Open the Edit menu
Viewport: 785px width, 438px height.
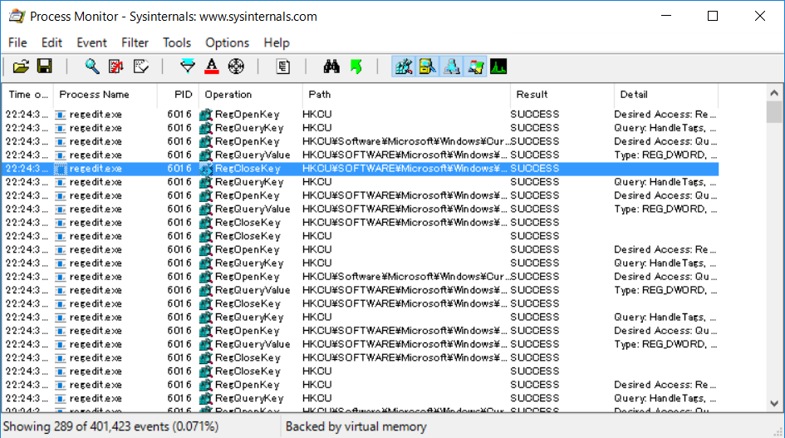(52, 42)
